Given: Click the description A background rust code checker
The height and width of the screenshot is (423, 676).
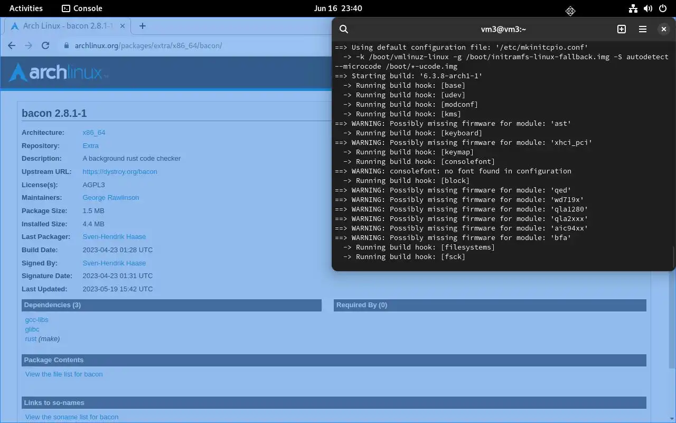Looking at the screenshot, I should [132, 159].
